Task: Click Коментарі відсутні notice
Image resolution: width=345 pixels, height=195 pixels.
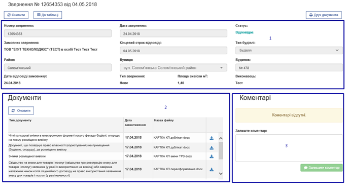Action: pyautogui.click(x=289, y=115)
